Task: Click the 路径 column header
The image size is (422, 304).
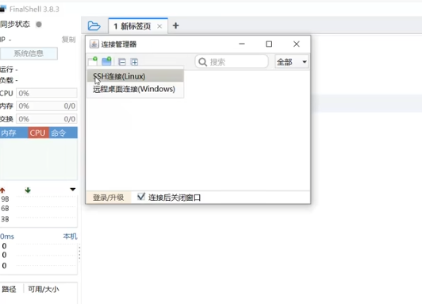Action: pos(10,289)
